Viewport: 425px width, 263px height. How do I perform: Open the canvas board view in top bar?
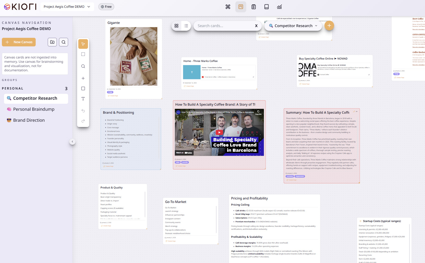[241, 7]
